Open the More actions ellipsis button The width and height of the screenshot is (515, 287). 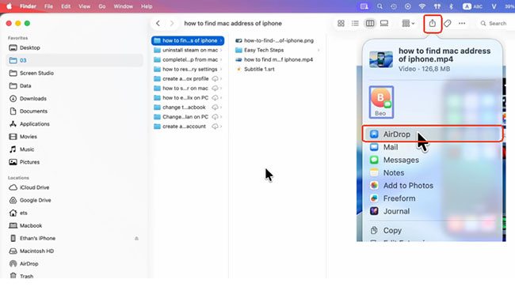(x=462, y=24)
